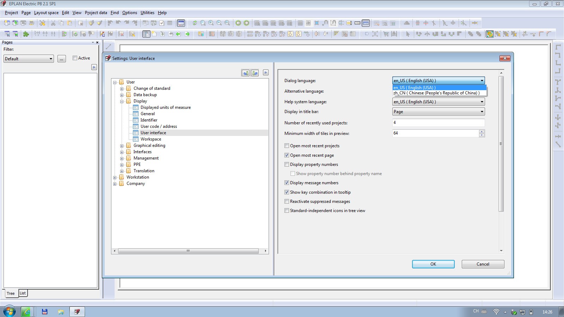Image resolution: width=564 pixels, height=317 pixels.
Task: Click the green back arrow navigation icon
Action: point(238,23)
